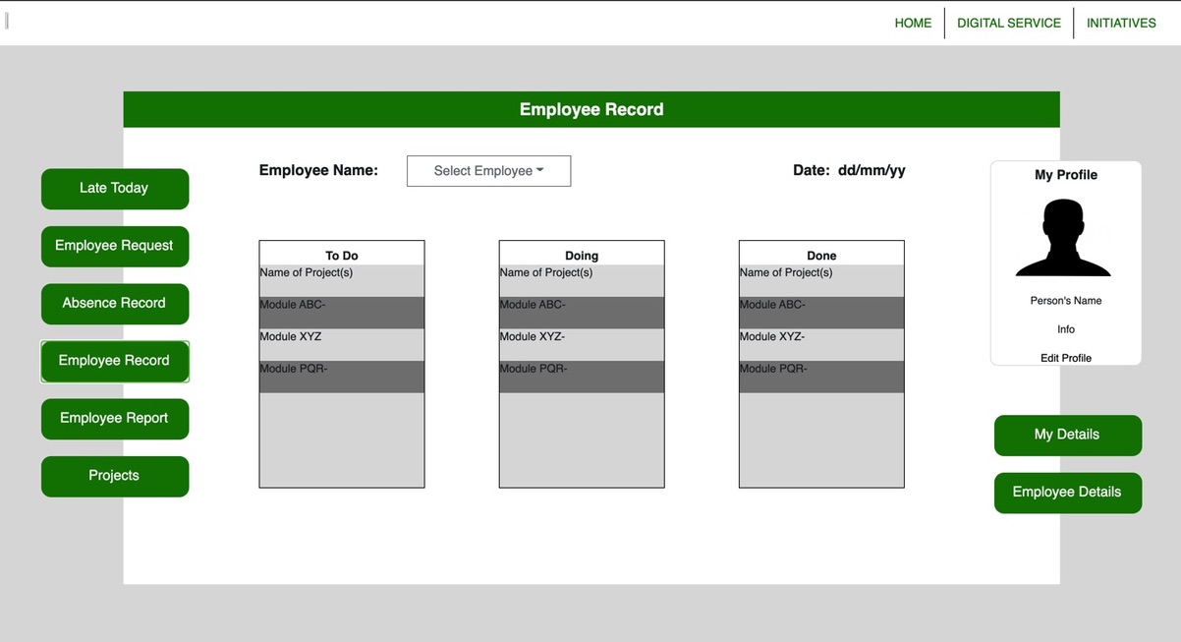Image resolution: width=1181 pixels, height=642 pixels.
Task: Select Module XYZ in To Do column
Action: tap(342, 344)
